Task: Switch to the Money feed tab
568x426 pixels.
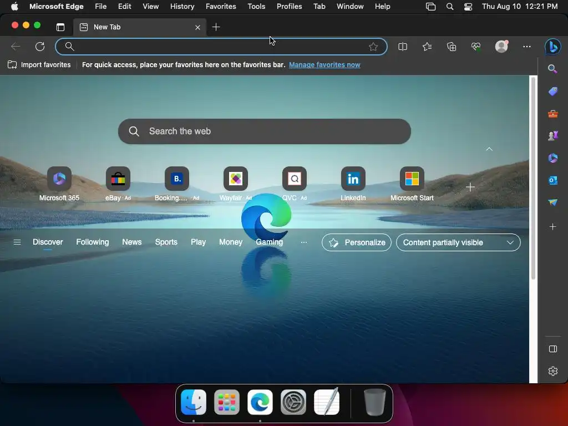Action: 231,242
